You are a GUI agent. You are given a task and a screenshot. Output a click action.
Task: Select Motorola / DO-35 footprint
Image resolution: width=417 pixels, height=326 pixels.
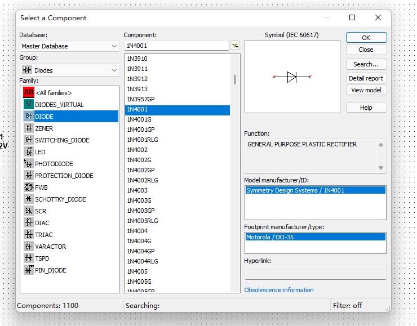316,237
